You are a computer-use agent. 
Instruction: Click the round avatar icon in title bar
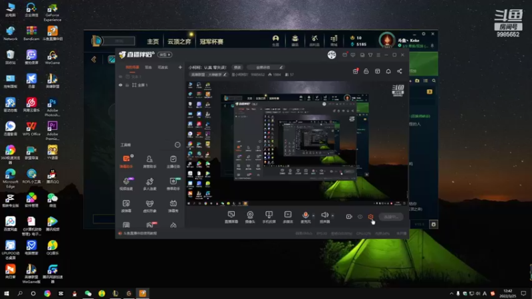coord(331,54)
